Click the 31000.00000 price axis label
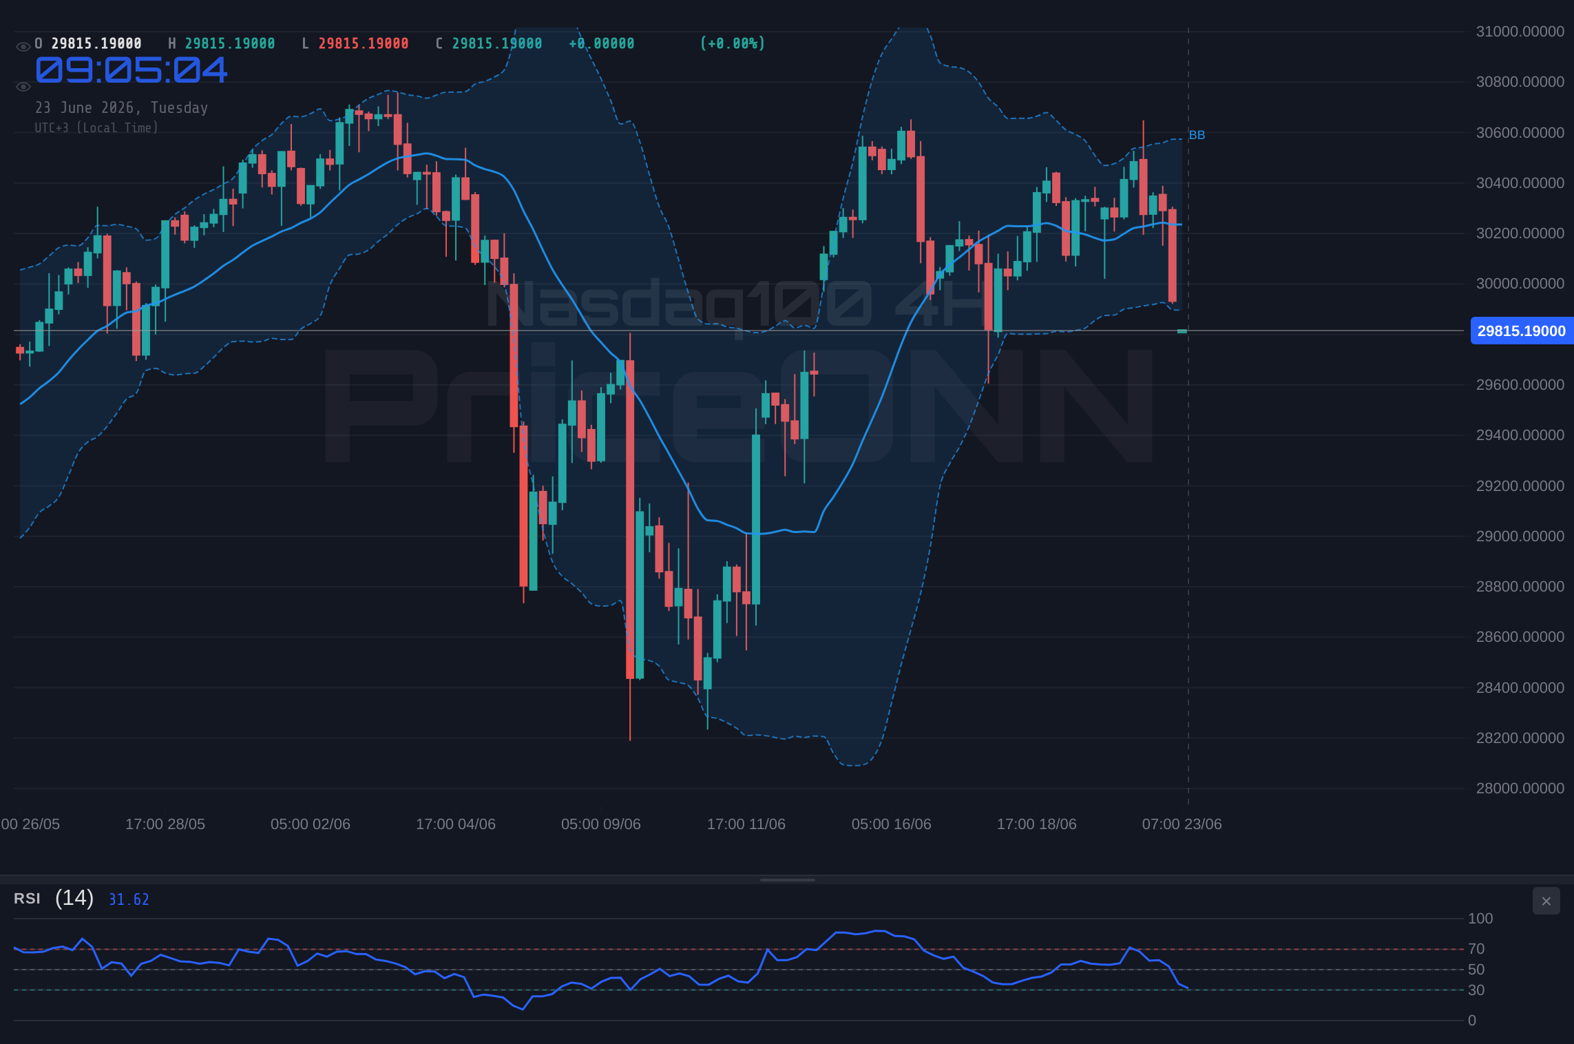The image size is (1574, 1044). pos(1520,32)
